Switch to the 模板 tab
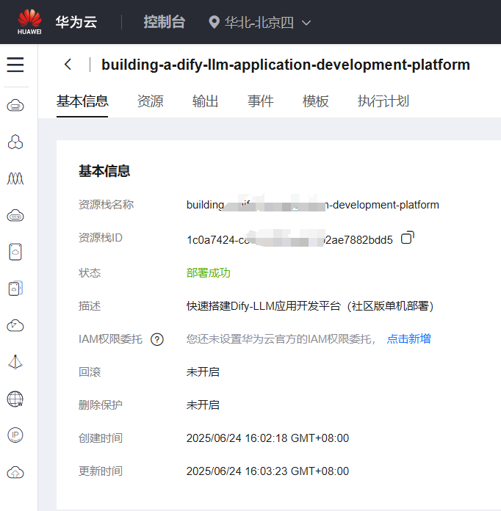501x511 pixels. pos(315,101)
